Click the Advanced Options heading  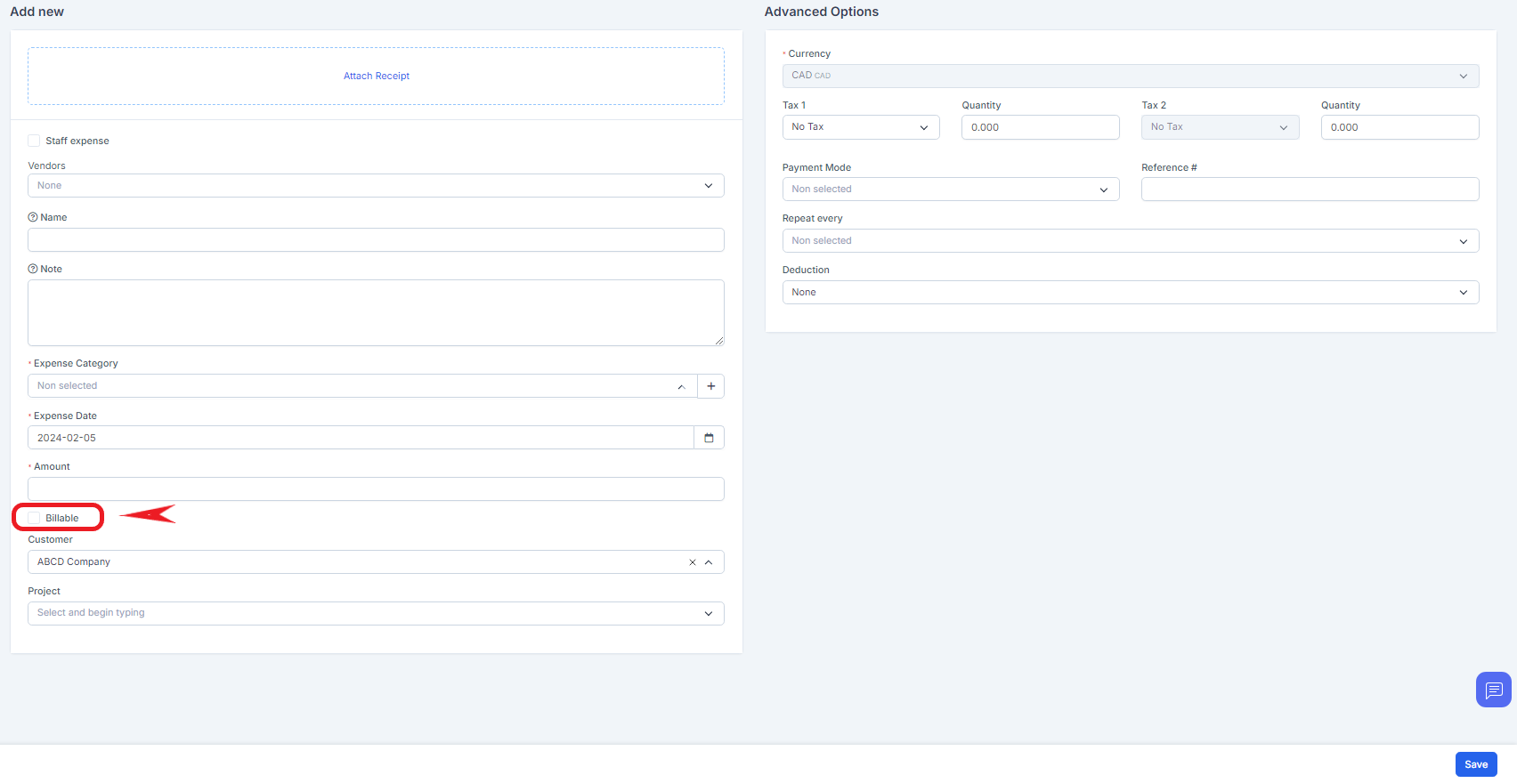(x=822, y=12)
